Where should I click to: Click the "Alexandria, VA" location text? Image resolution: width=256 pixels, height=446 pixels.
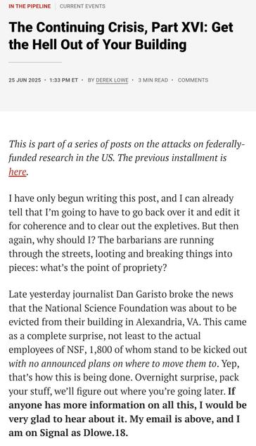[x=168, y=322]
